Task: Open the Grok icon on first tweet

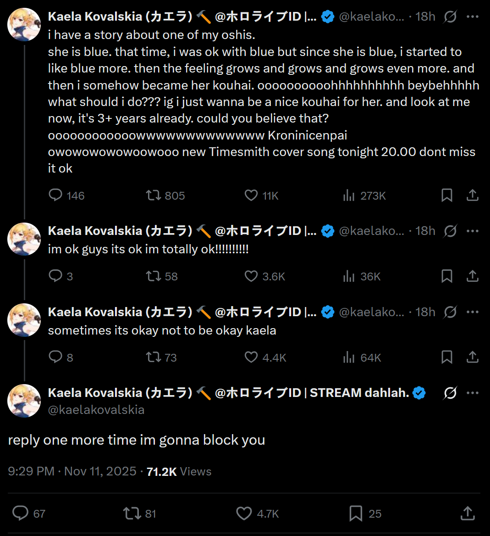Action: tap(450, 17)
